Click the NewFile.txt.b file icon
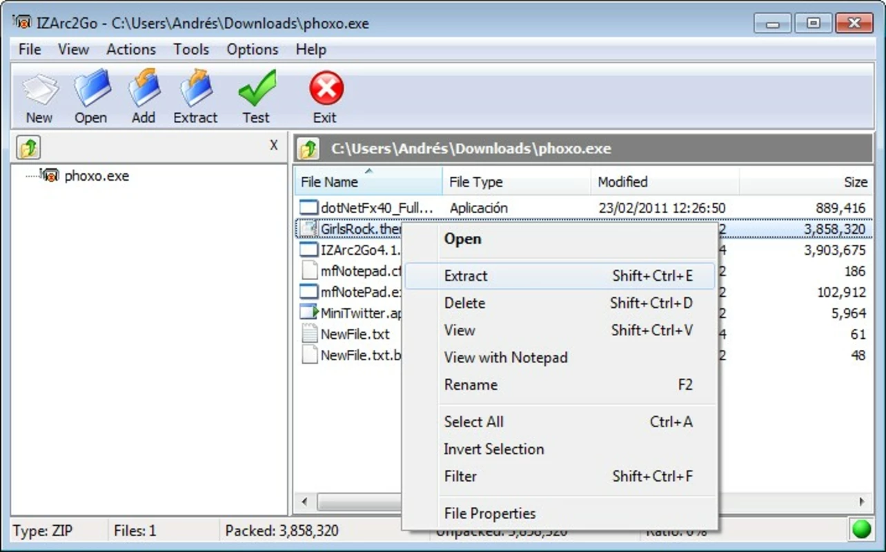The image size is (886, 552). point(310,355)
